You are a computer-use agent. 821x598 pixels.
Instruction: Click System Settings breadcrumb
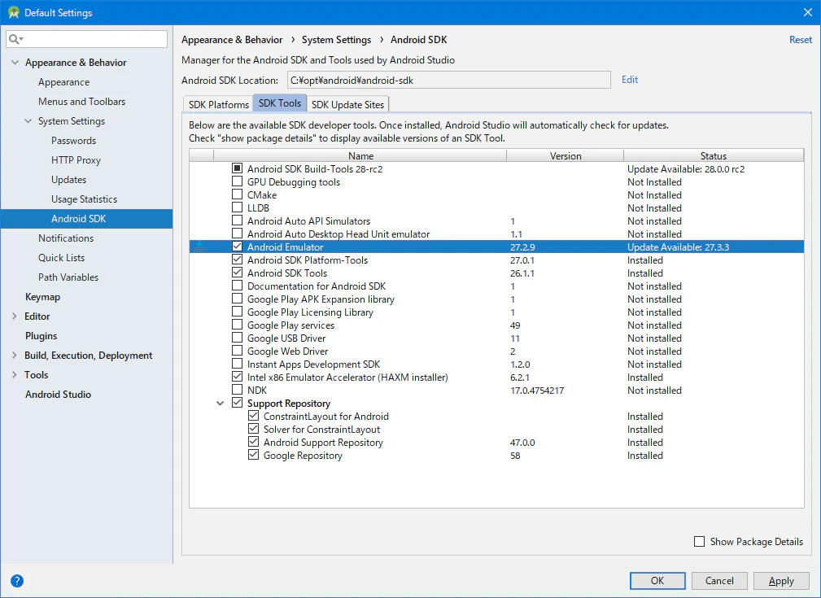(336, 40)
